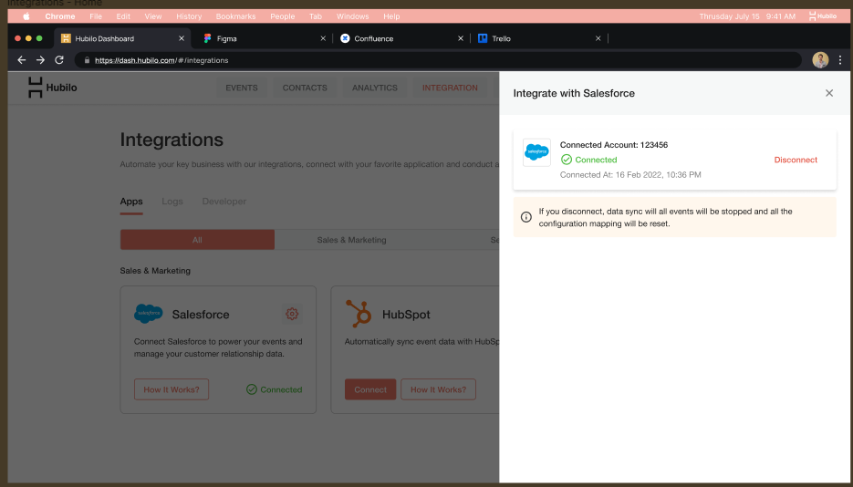Image resolution: width=853 pixels, height=487 pixels.
Task: Click the Trello tab favicon
Action: (483, 38)
